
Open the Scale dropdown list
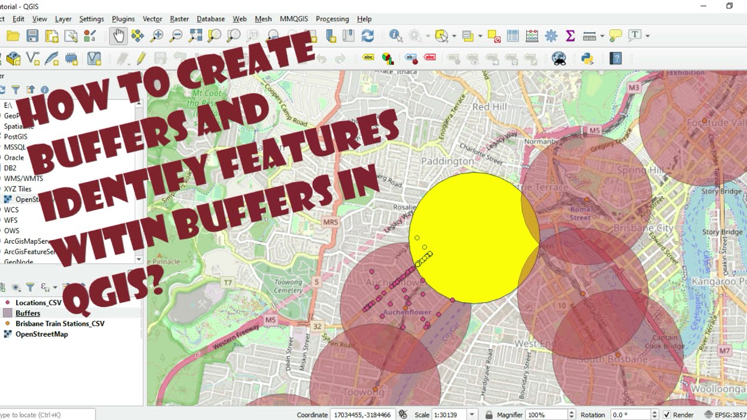[x=472, y=415]
